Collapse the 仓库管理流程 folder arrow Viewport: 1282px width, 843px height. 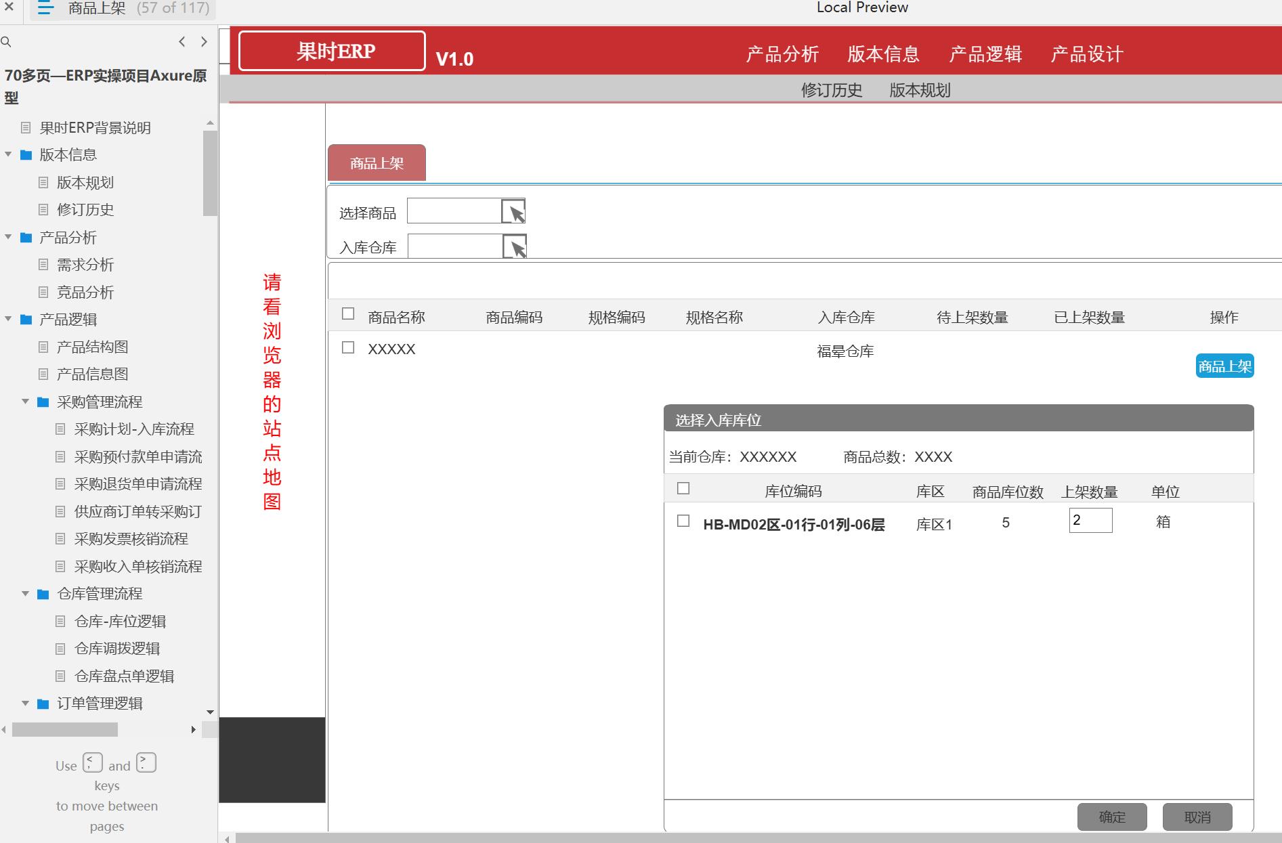(x=25, y=594)
